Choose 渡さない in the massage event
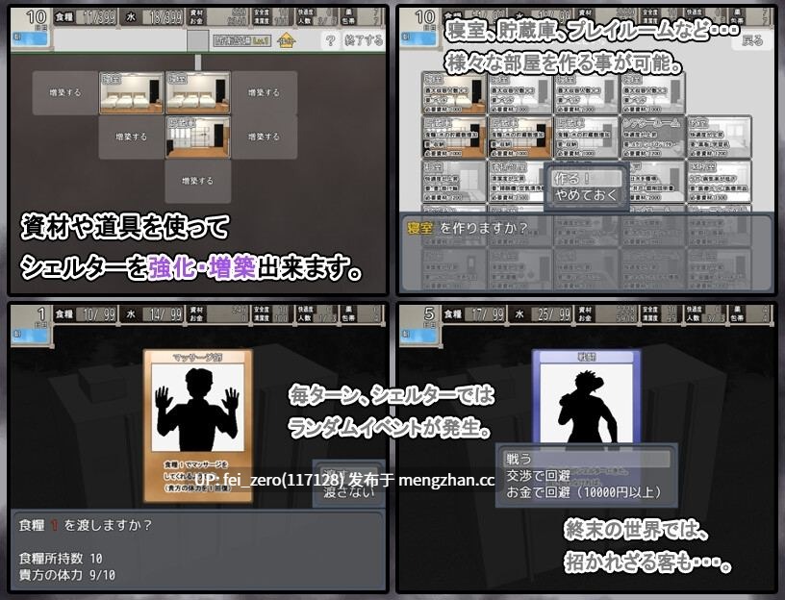The image size is (785, 600). (348, 492)
